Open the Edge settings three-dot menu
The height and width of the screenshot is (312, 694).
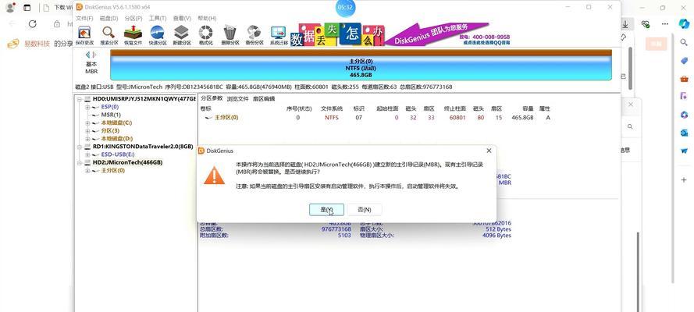[665, 24]
